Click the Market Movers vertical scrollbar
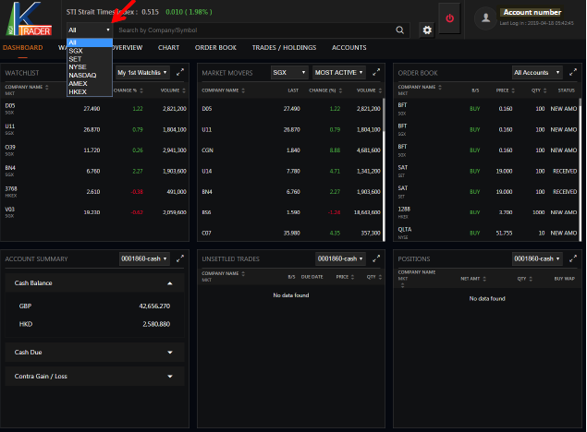 click(384, 115)
